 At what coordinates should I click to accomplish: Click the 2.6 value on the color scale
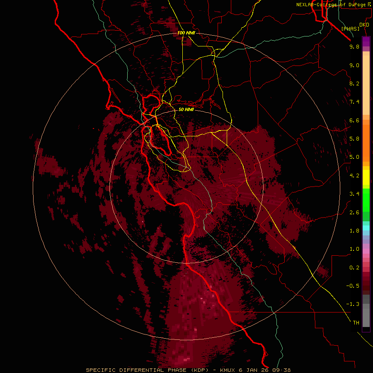pos(354,213)
